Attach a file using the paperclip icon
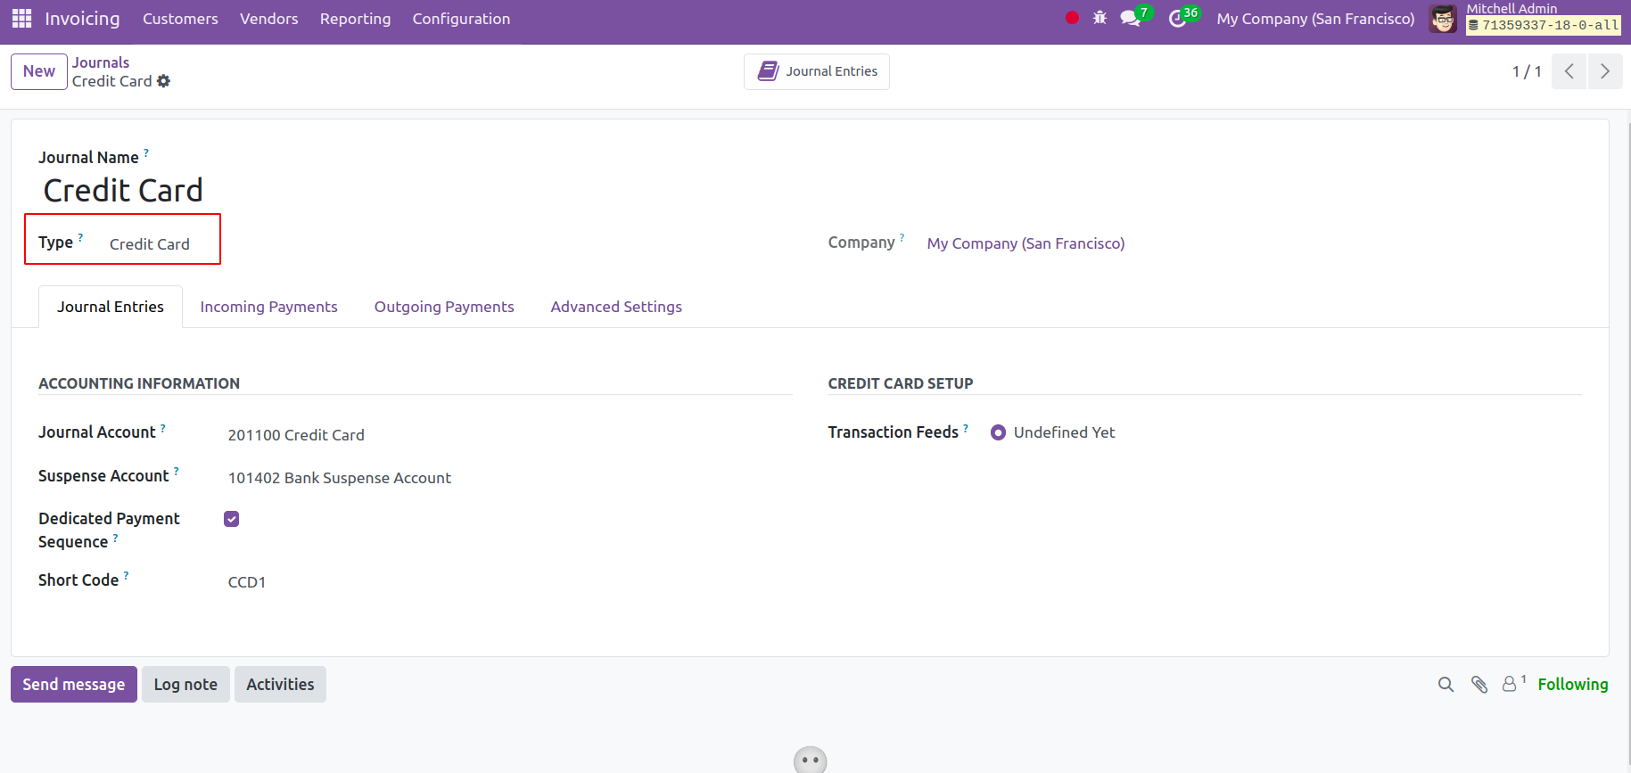The height and width of the screenshot is (773, 1631). [x=1479, y=684]
